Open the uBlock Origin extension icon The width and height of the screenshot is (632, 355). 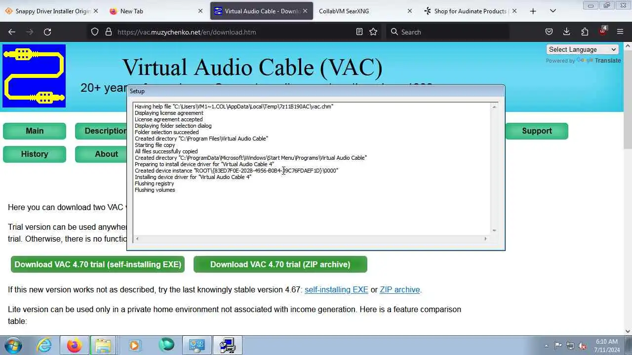click(602, 31)
